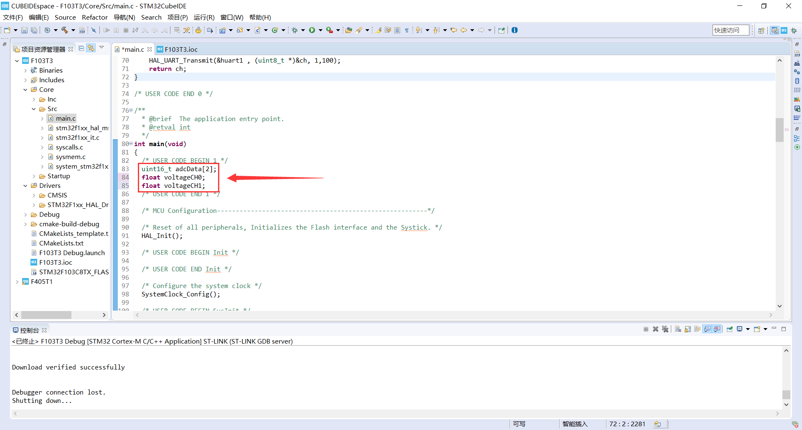Toggle Show Whitespace Characters in the toolbar
The height and width of the screenshot is (430, 802).
tap(407, 30)
